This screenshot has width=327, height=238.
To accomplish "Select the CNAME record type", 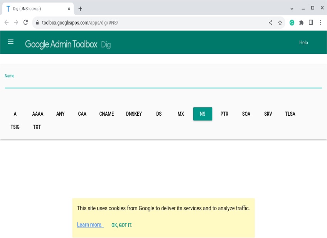I will pyautogui.click(x=106, y=114).
